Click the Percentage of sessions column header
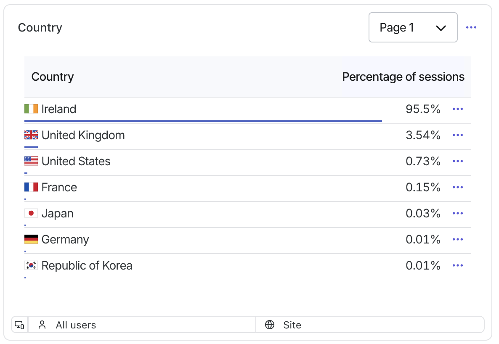This screenshot has width=499, height=344. (403, 77)
